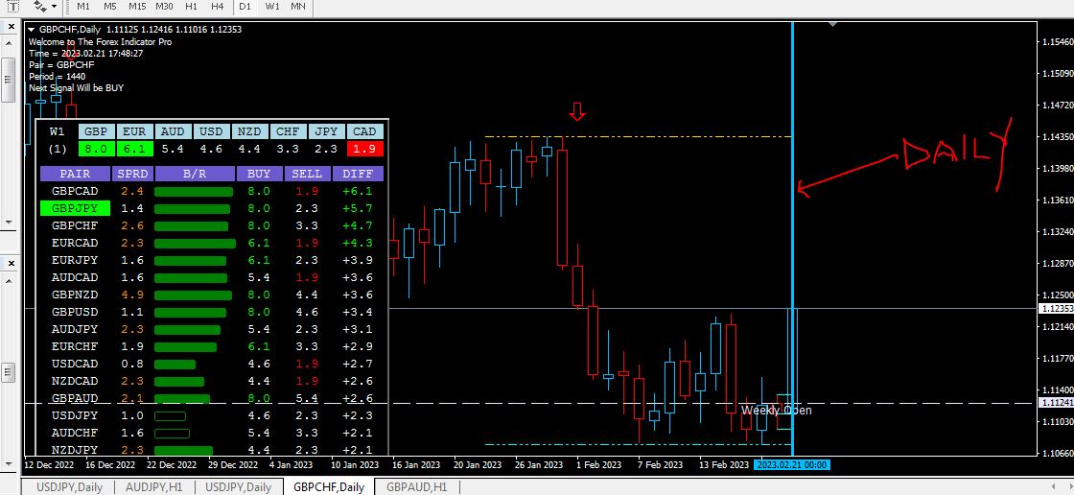Image resolution: width=1074 pixels, height=495 pixels.
Task: Toggle the D1 daily timeframe button
Action: (245, 6)
